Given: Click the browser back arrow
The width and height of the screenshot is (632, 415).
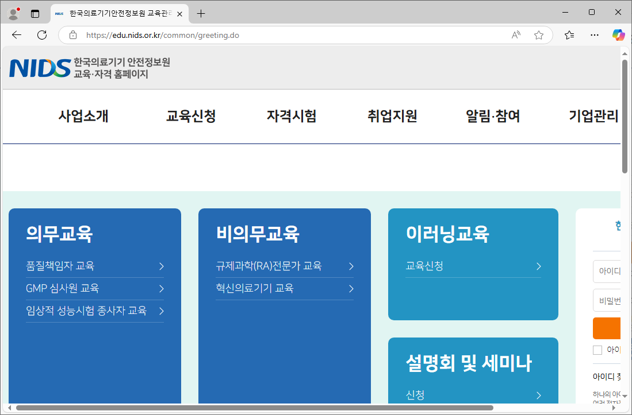Looking at the screenshot, I should 16,34.
